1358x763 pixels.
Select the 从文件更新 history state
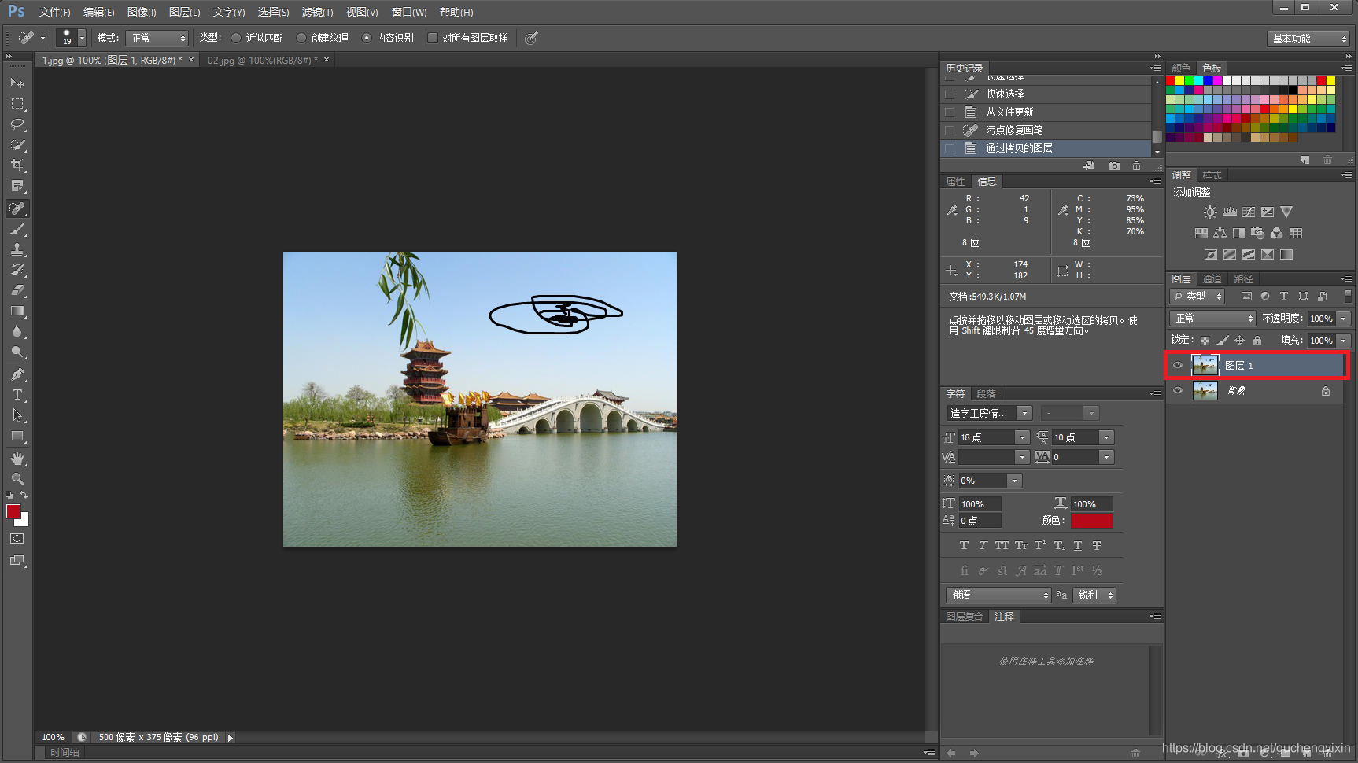[1046, 112]
